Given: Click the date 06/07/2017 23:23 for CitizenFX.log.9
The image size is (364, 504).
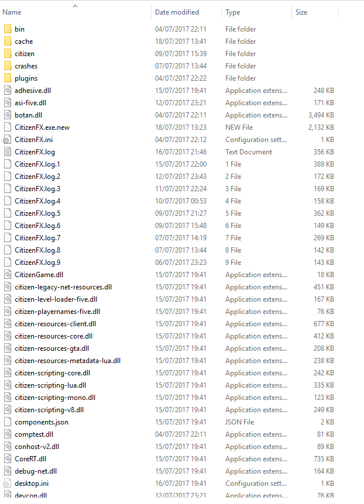Looking at the screenshot, I should 181,263.
